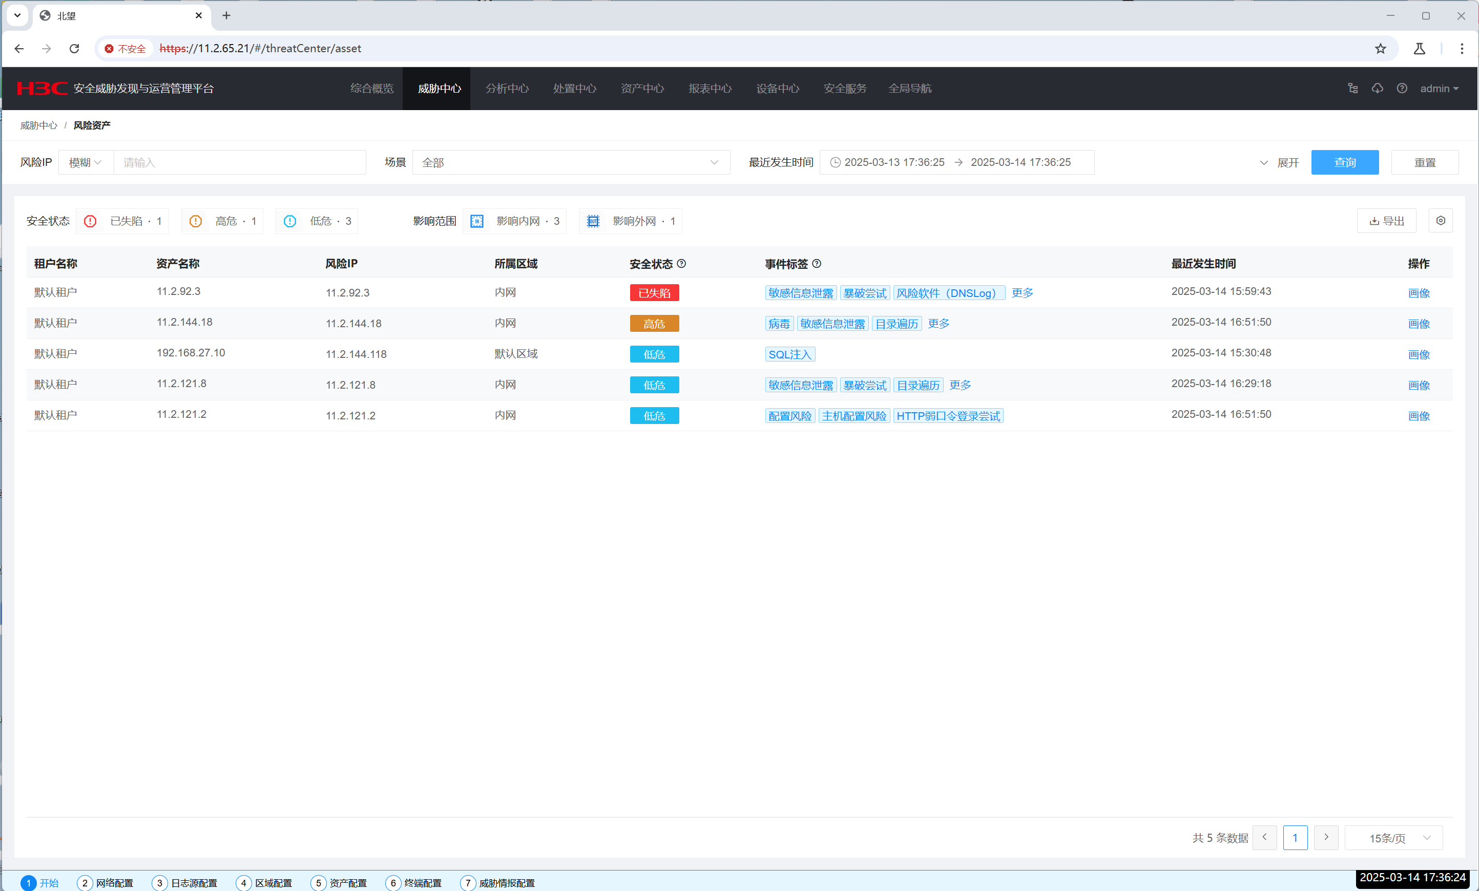Click into the 风险IP text input
This screenshot has height=891, width=1479.
click(x=239, y=162)
